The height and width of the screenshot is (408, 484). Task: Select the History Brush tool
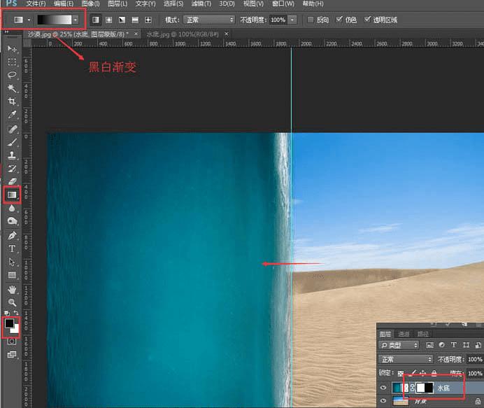tap(12, 169)
